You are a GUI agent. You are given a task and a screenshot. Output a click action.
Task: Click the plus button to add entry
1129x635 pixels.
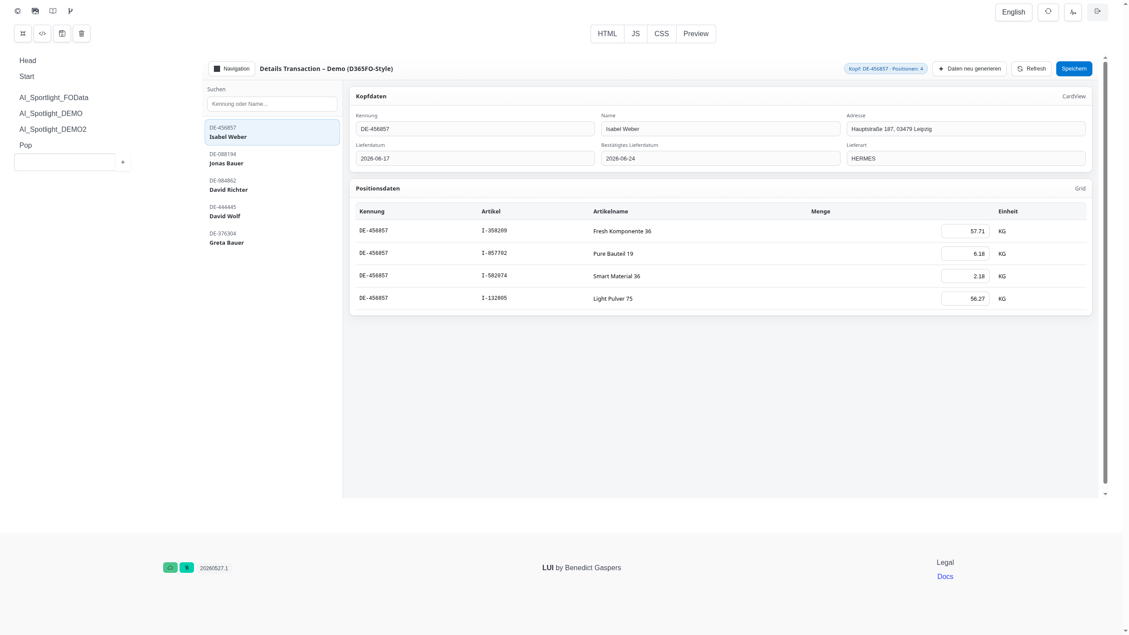pyautogui.click(x=123, y=162)
